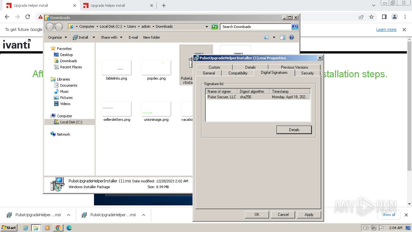Expand the view options dropdown arrow
Viewport: 412px width, 232px height.
coord(274,37)
